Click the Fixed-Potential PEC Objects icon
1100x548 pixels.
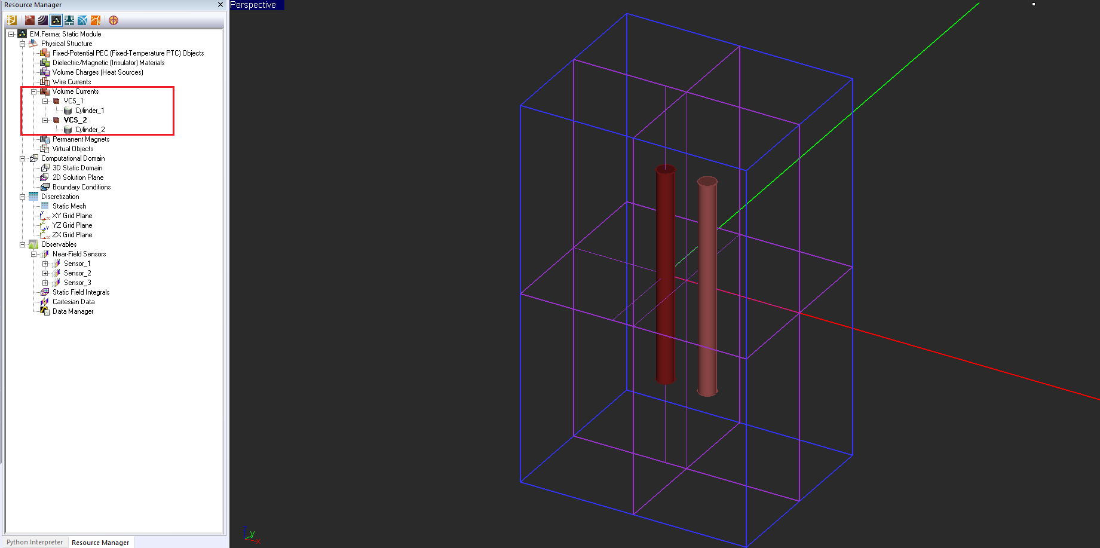pos(45,53)
